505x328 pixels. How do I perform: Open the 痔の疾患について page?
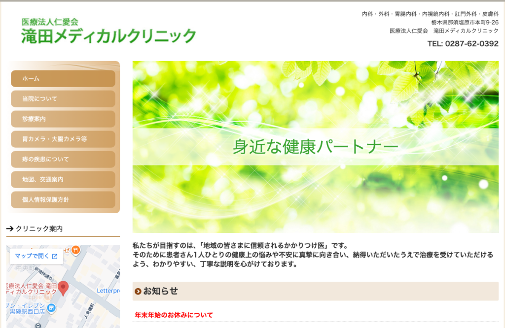(63, 159)
